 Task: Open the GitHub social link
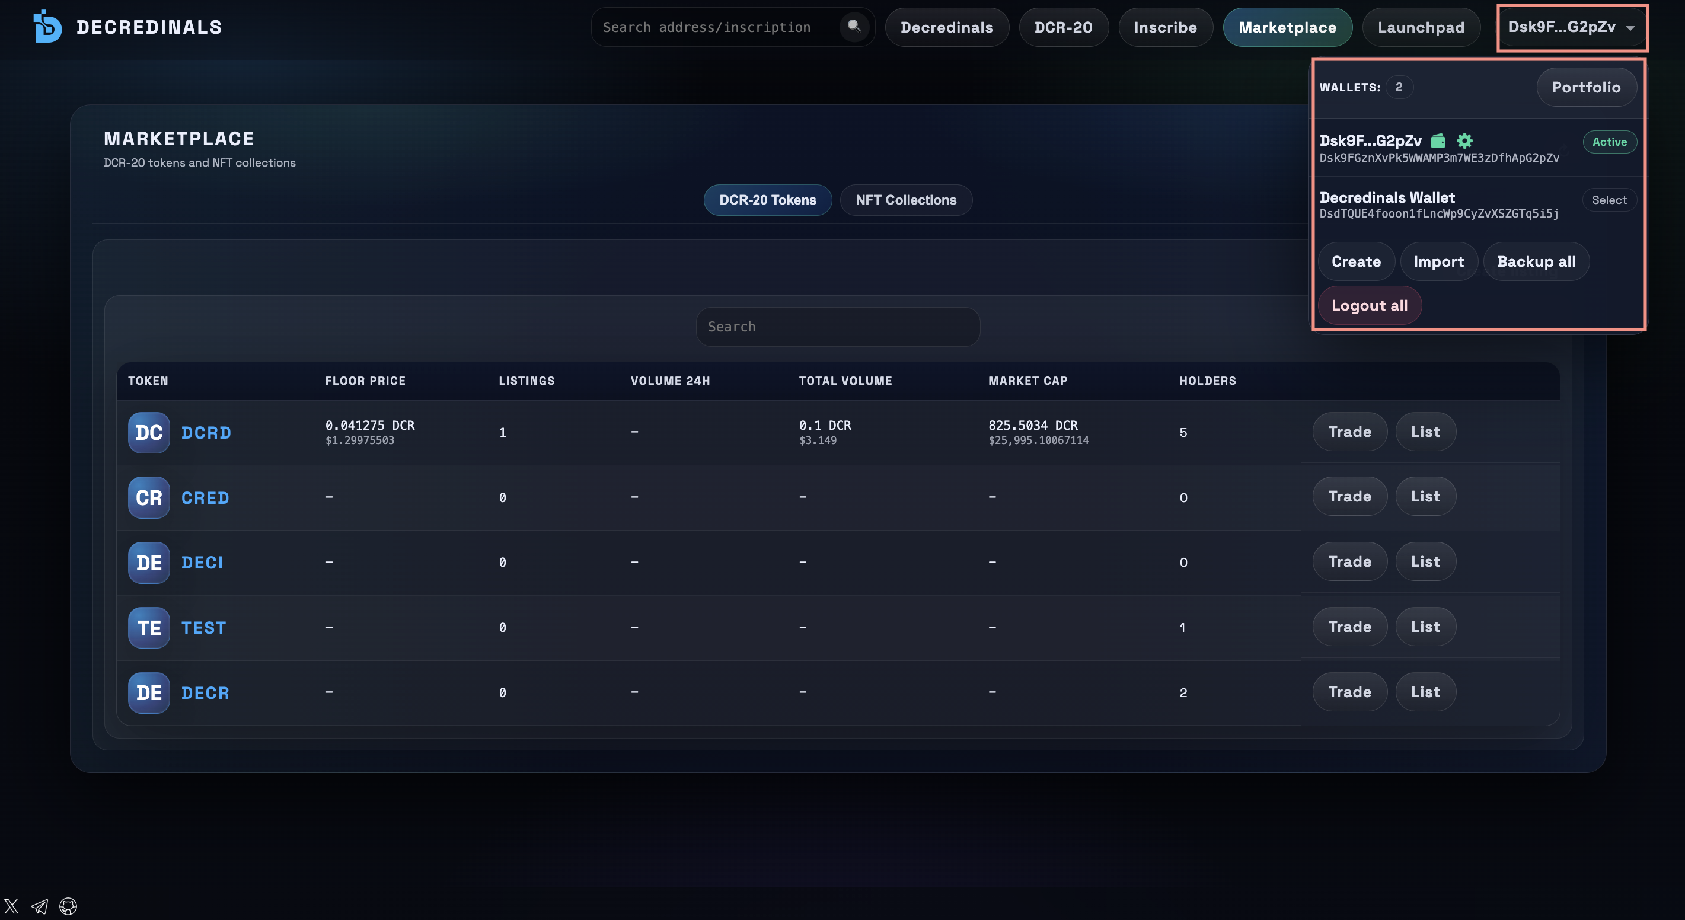click(68, 906)
